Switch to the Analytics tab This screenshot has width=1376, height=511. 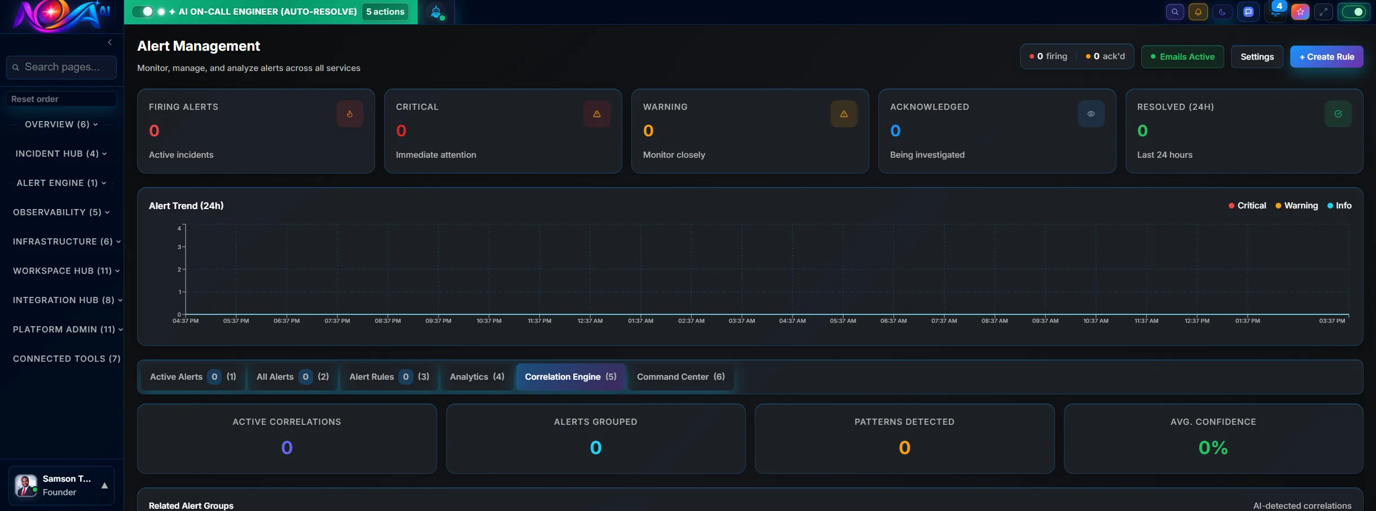(x=476, y=377)
